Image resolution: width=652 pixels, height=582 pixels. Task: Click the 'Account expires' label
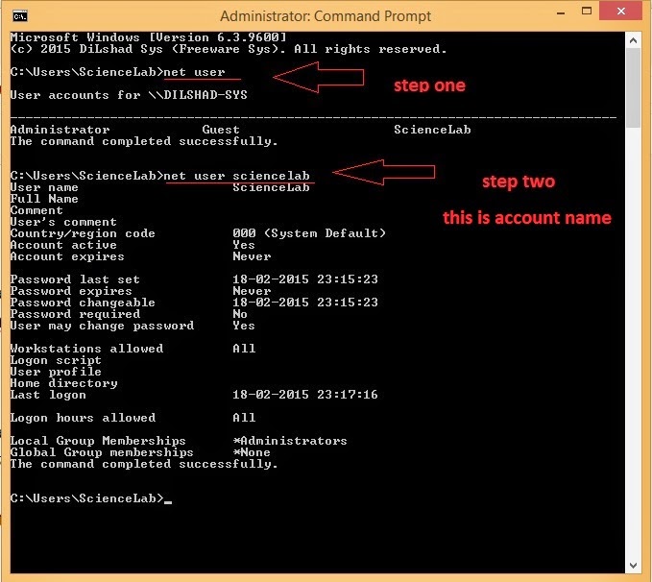(67, 256)
